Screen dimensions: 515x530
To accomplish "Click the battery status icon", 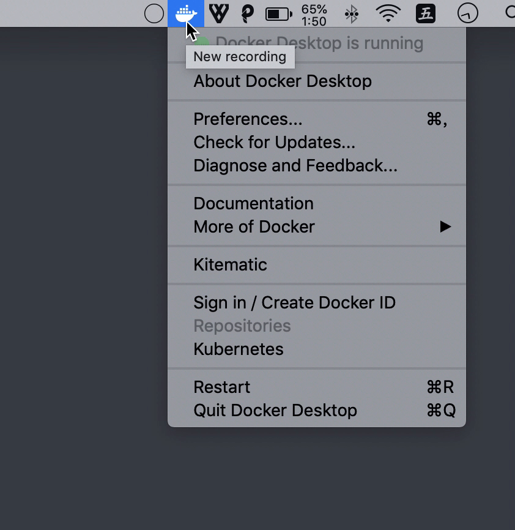I will pos(279,14).
